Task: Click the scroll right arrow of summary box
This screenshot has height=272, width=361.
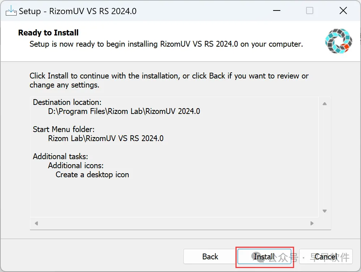Action: coord(312,223)
